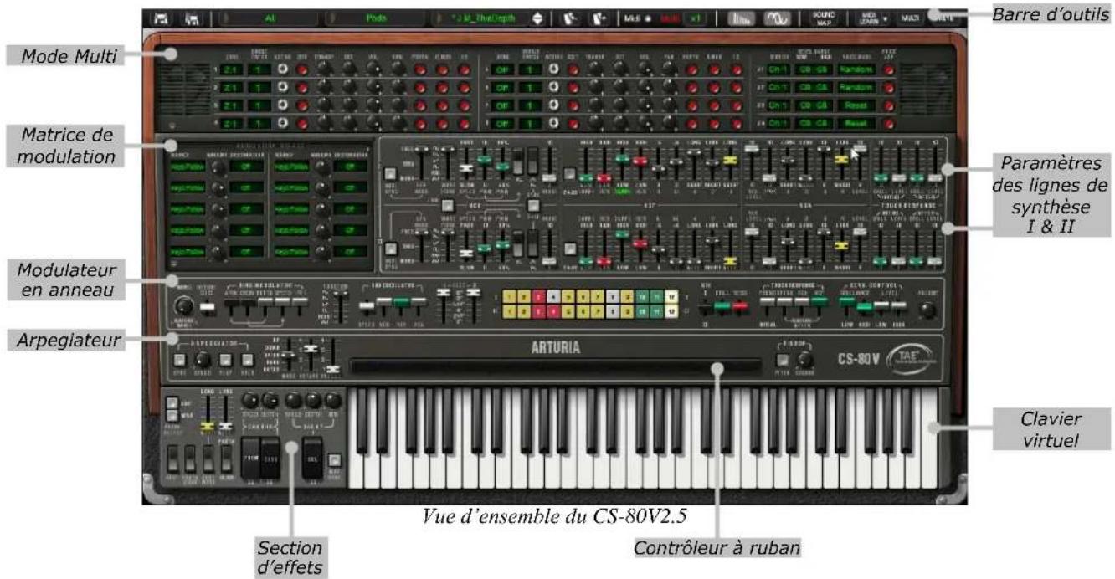Select white memory button 4 in row I
The height and width of the screenshot is (579, 1115).
pyautogui.click(x=552, y=296)
